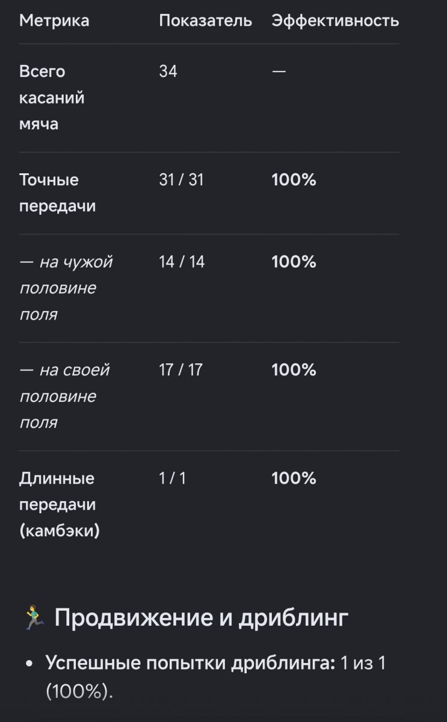Image resolution: width=447 pixels, height=722 pixels.
Task: Click the 100% next to 17 / 17
Action: click(x=294, y=370)
